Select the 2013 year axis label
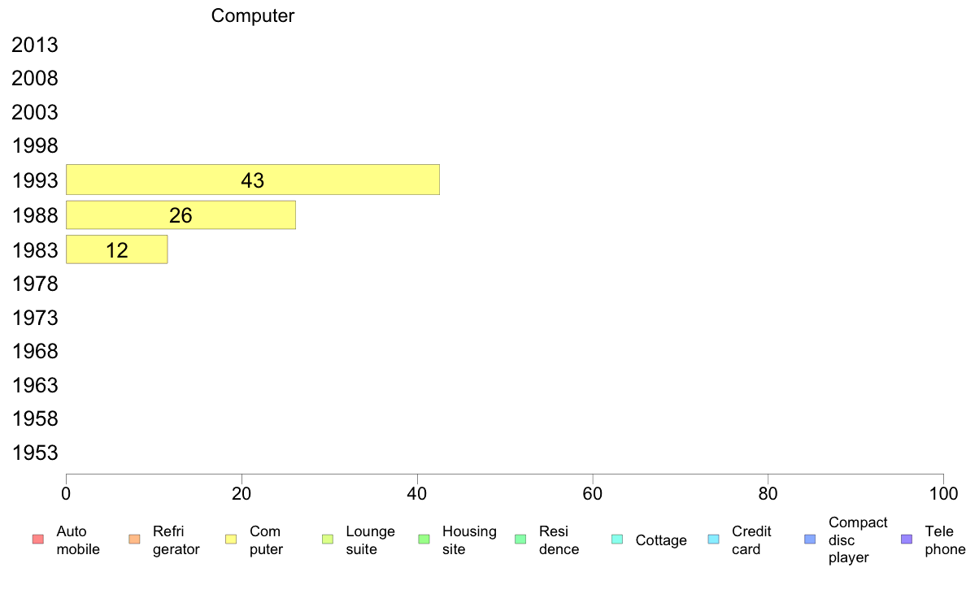This screenshot has height=598, width=966. [34, 45]
